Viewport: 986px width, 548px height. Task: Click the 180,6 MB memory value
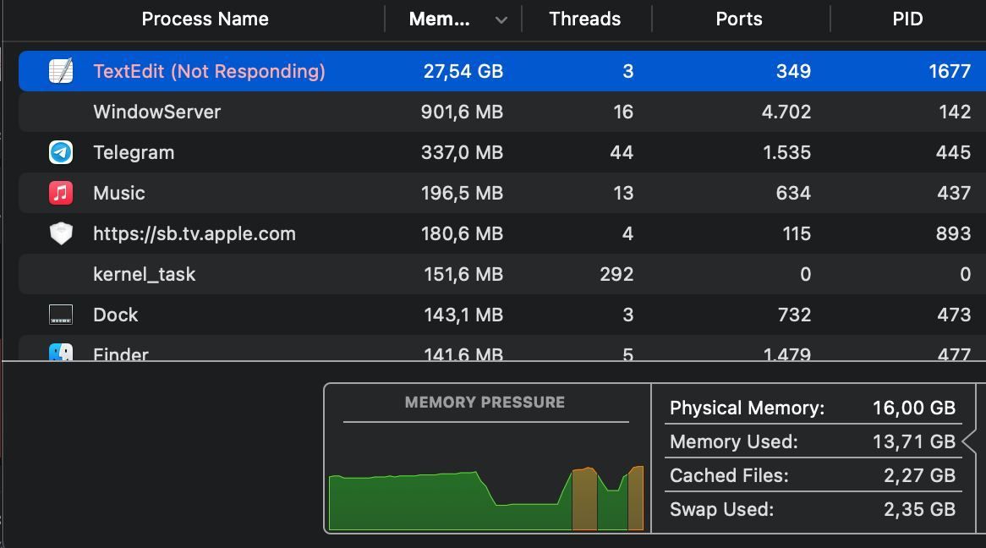463,233
